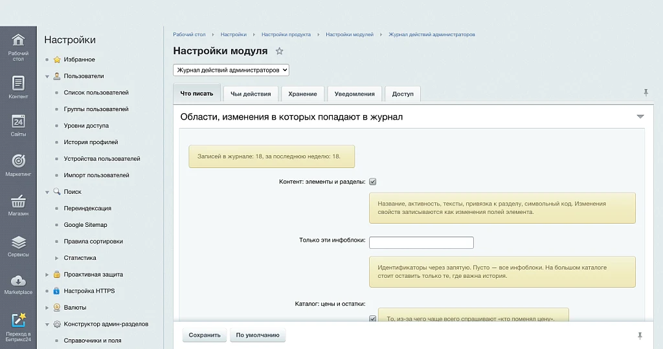The height and width of the screenshot is (349, 663).
Task: Switch to the Доступ tab
Action: [x=403, y=94]
